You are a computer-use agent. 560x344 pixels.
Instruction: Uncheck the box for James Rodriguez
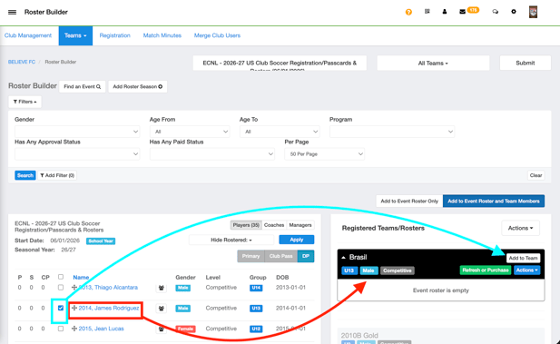click(61, 308)
